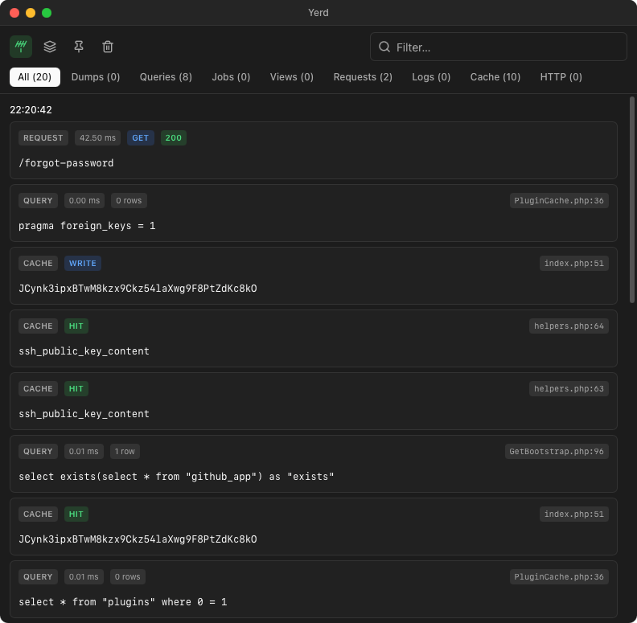The width and height of the screenshot is (637, 623).
Task: Click the /forgot-password request path
Action: [66, 163]
